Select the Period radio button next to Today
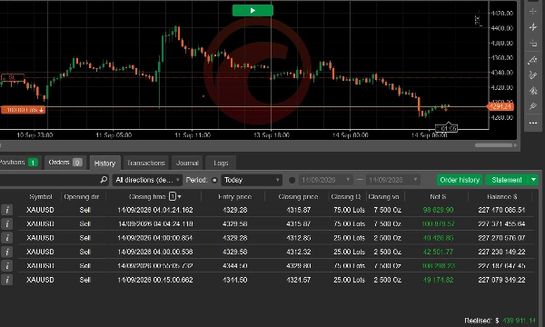The image size is (545, 327). (214, 180)
